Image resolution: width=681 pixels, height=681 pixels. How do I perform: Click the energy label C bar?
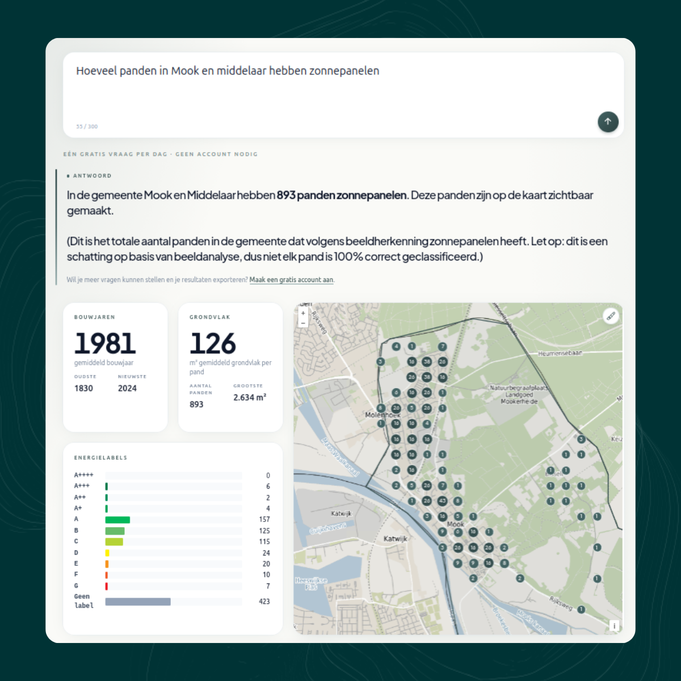pos(114,542)
